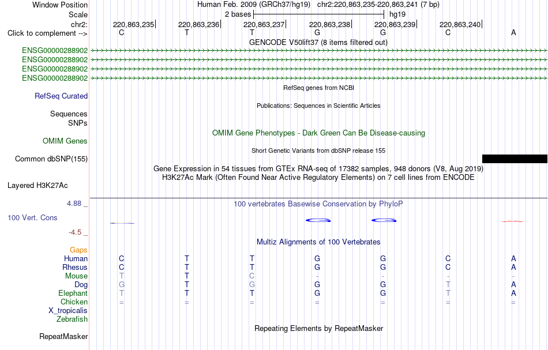
Task: Select the Mouse alignment row label
Action: pos(76,276)
